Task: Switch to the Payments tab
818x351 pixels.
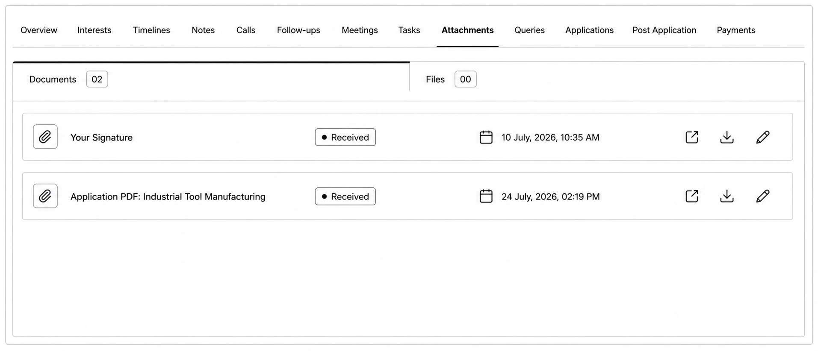Action: click(736, 30)
